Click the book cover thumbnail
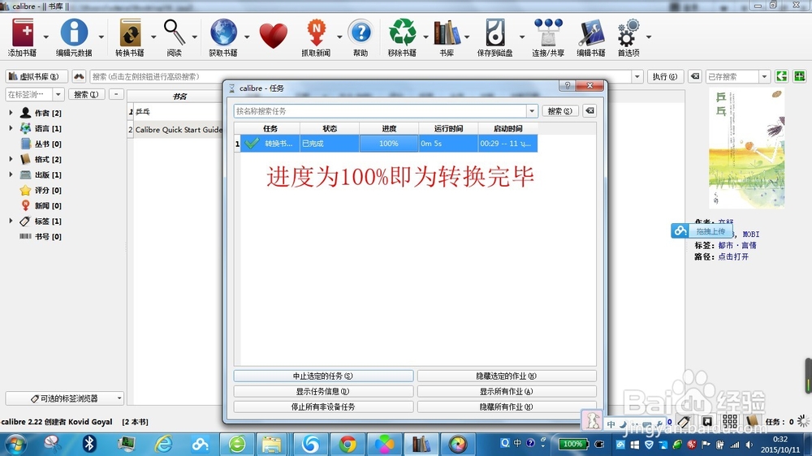This screenshot has height=456, width=812. (745, 148)
